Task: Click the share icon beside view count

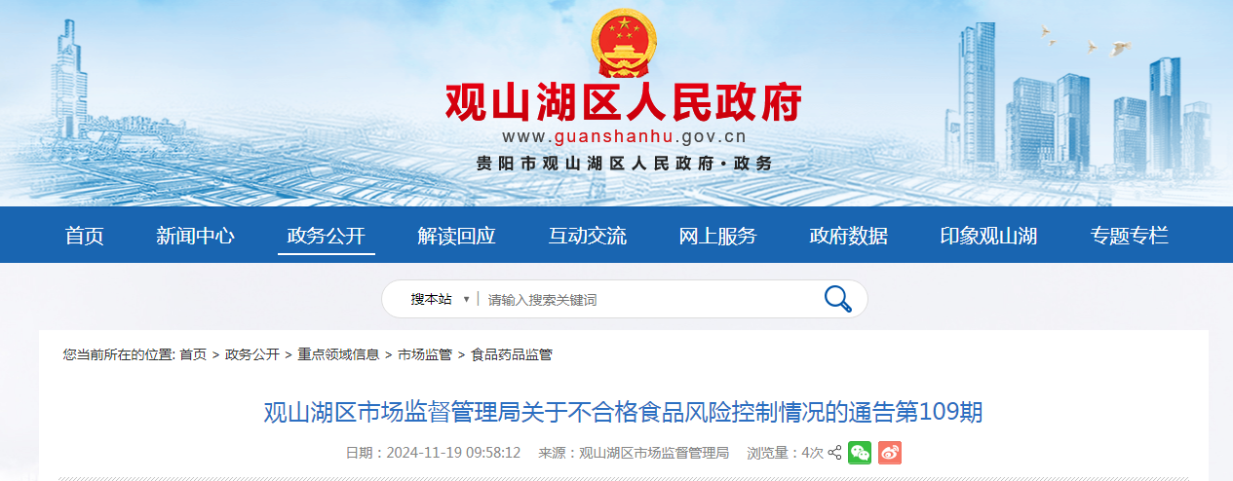Action: point(834,453)
